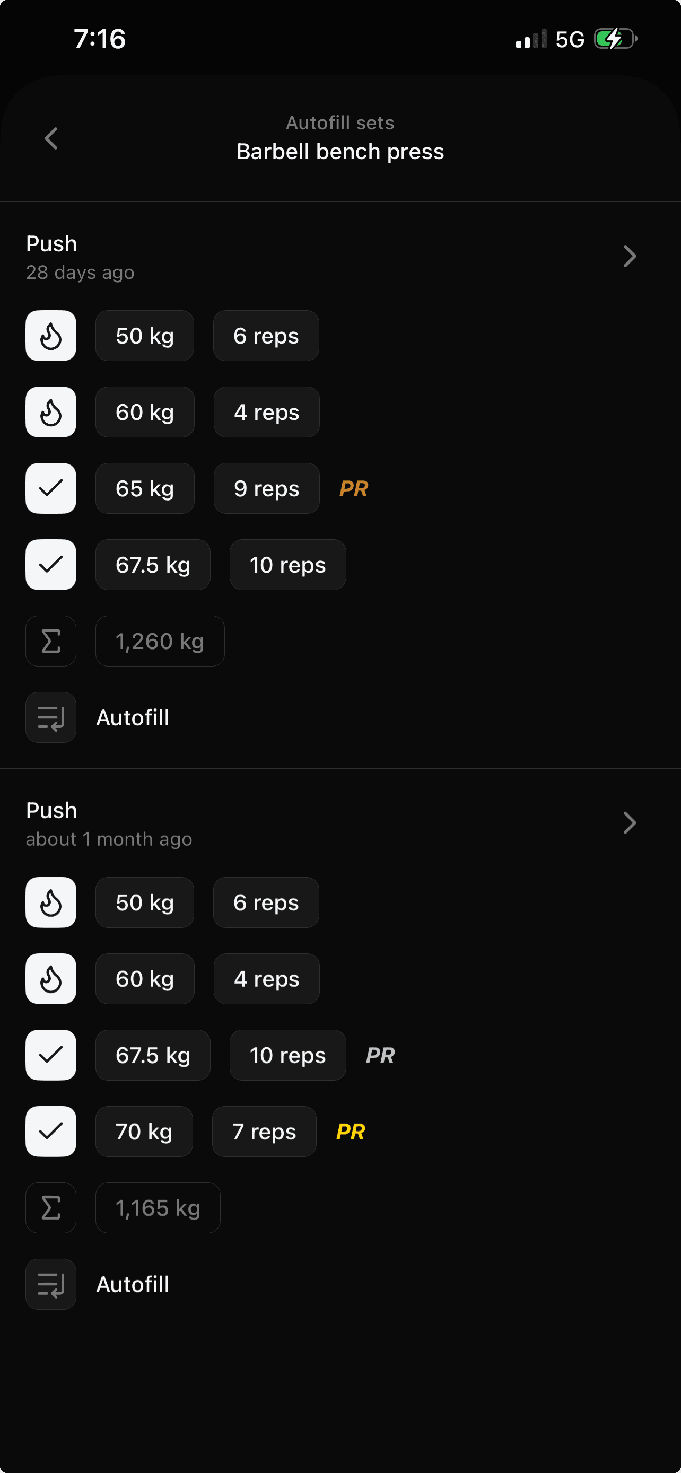Tap the Push heading dated about 1 month ago
This screenshot has height=1473, width=681.
[x=51, y=811]
